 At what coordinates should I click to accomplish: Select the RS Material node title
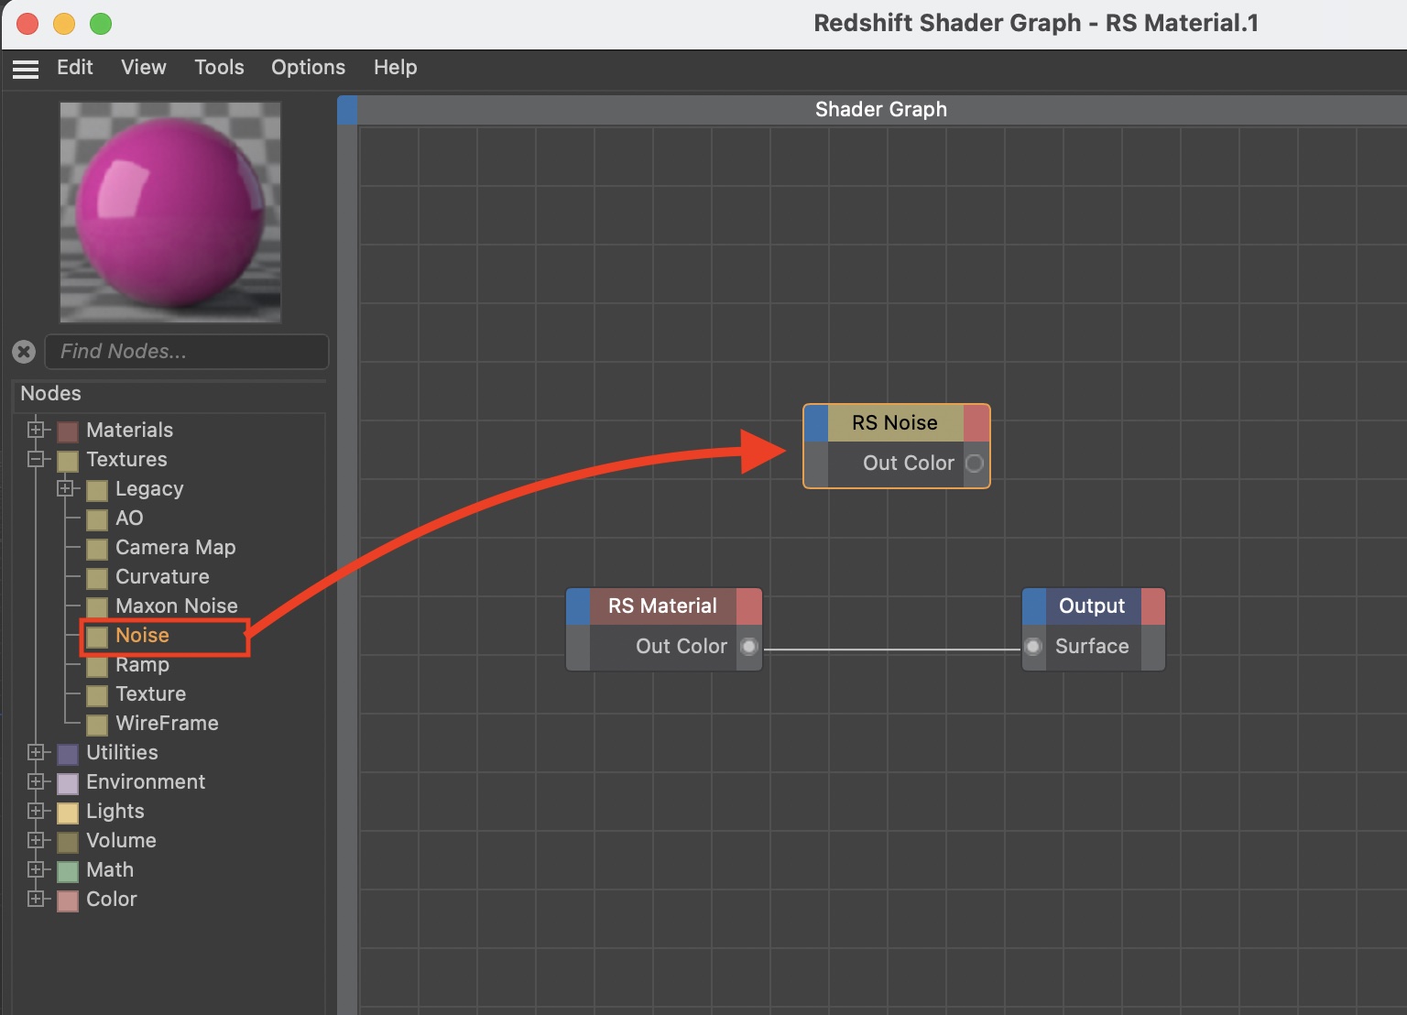(x=662, y=606)
